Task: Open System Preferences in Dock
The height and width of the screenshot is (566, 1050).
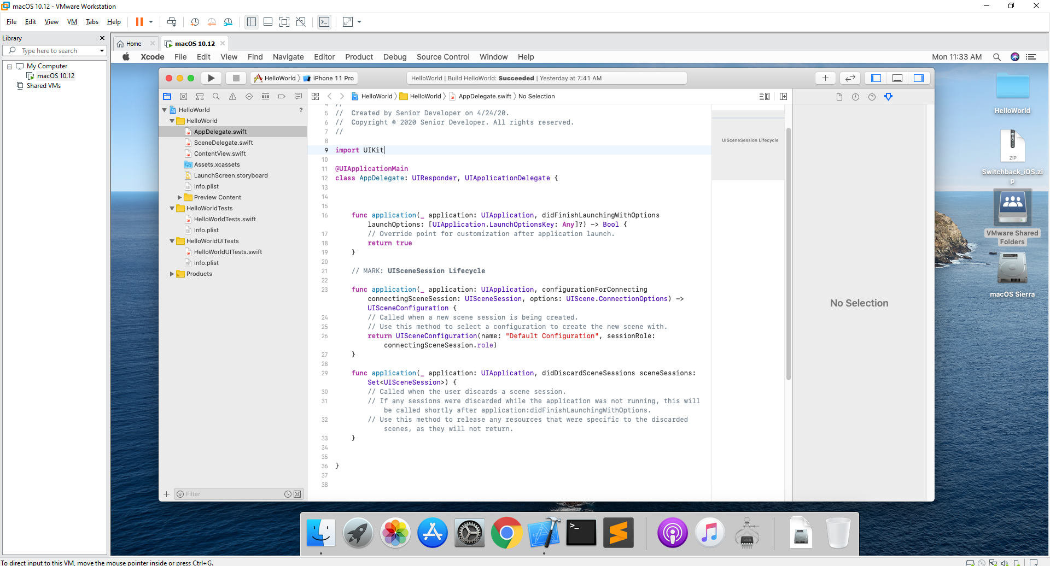Action: point(470,533)
